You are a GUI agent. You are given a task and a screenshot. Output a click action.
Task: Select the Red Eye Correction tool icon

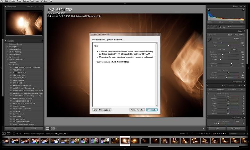[x=220, y=27]
